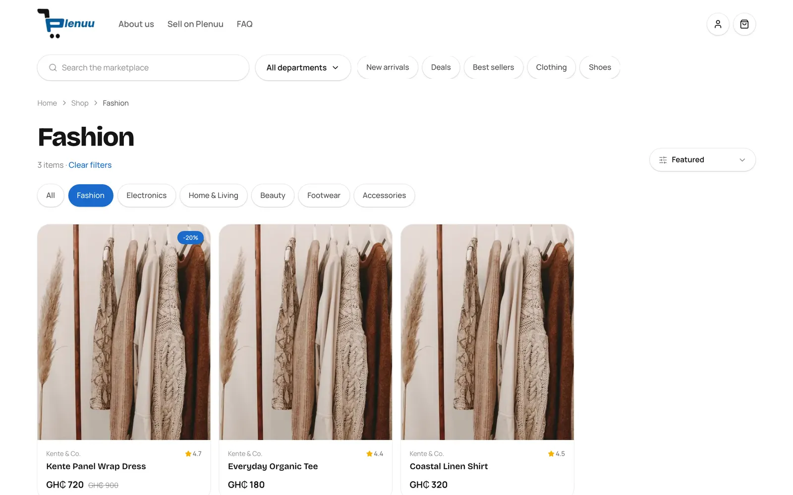Click the Clear filters link
The image size is (793, 495).
coord(90,165)
